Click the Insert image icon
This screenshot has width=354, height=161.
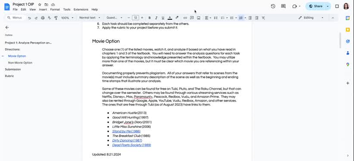click(x=199, y=18)
